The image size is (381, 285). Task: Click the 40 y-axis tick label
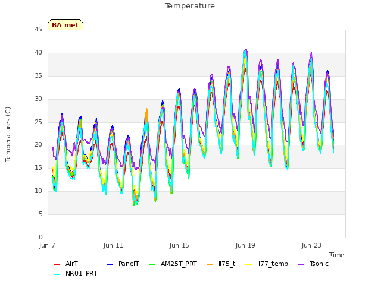pos(38,53)
